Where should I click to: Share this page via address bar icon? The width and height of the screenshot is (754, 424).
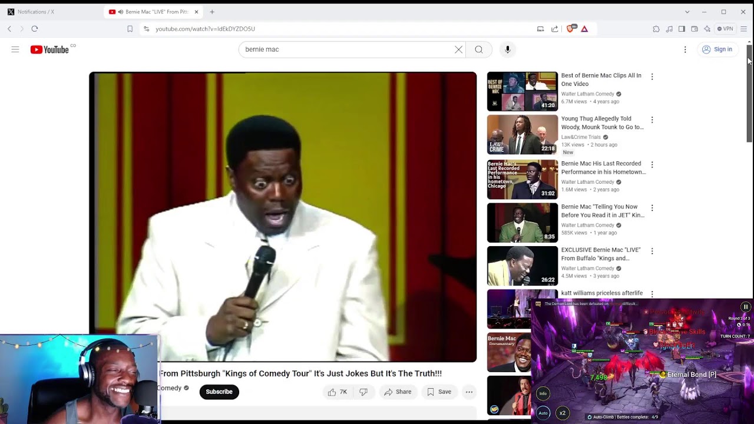(x=554, y=29)
